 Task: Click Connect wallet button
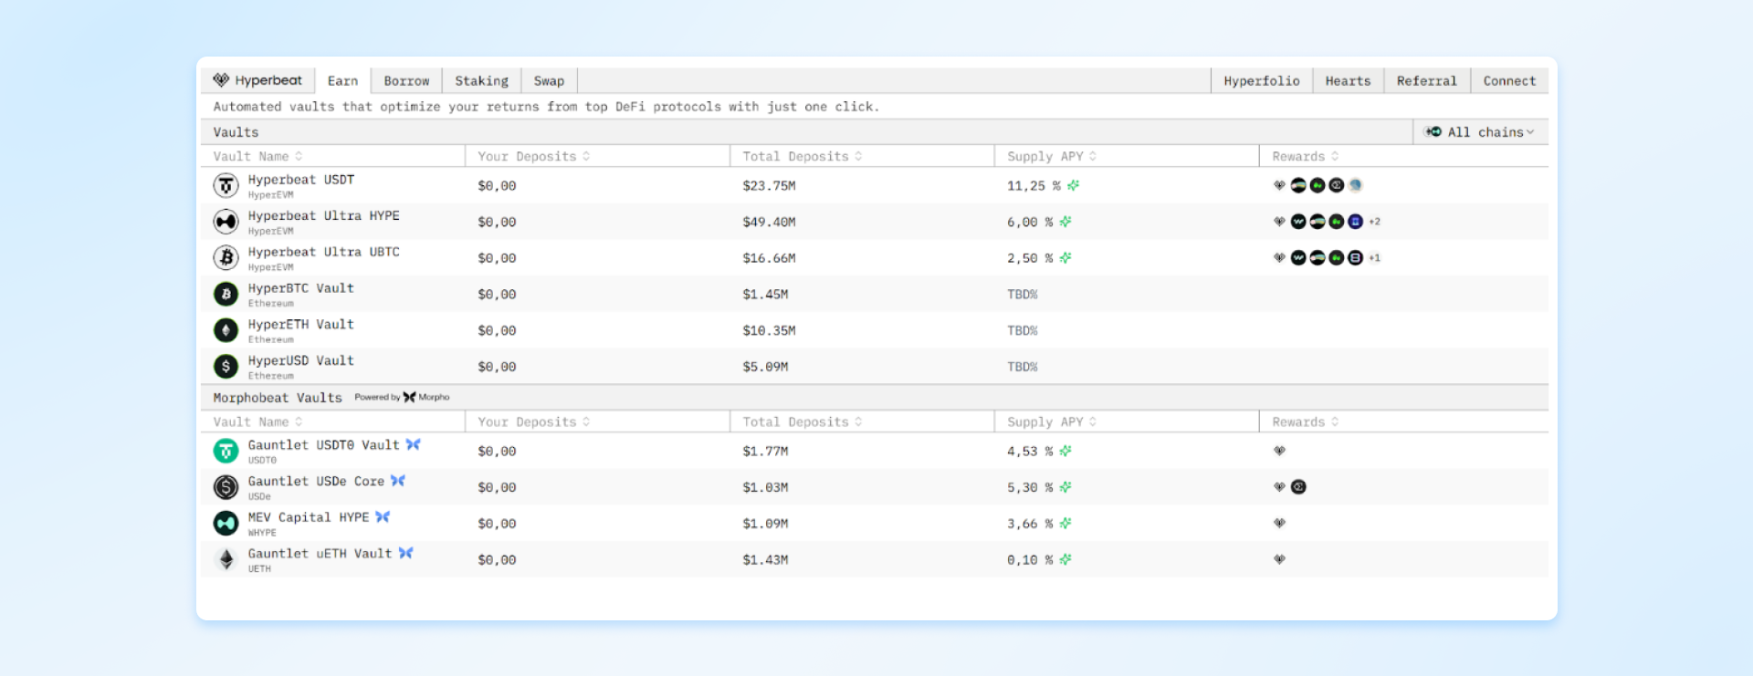tap(1509, 80)
